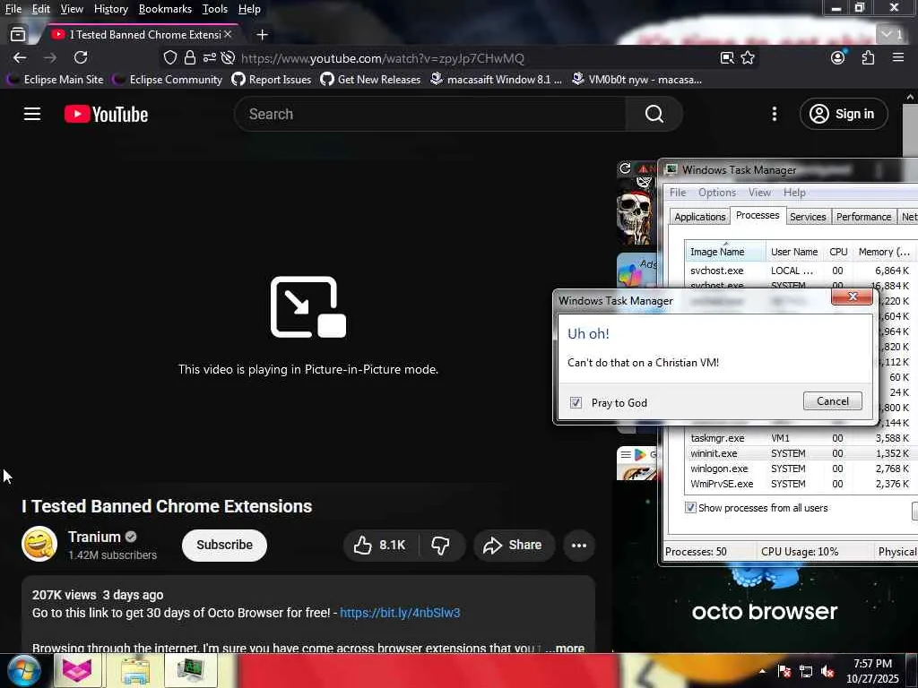The image size is (918, 688).
Task: Like the video with thumbs up
Action: point(380,546)
